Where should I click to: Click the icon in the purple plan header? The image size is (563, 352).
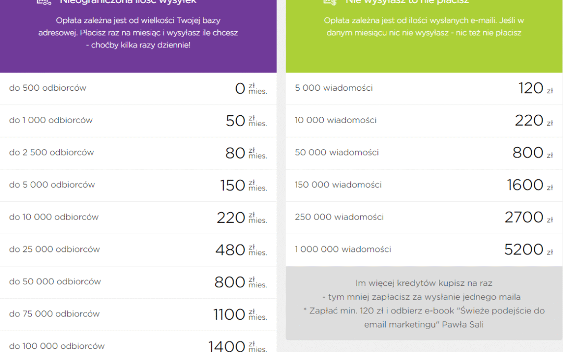44,2
